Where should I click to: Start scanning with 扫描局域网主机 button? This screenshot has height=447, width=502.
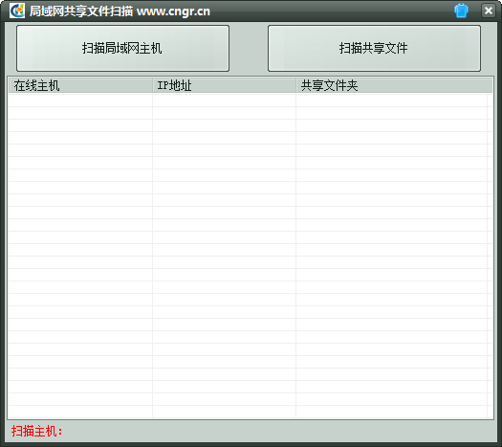122,48
